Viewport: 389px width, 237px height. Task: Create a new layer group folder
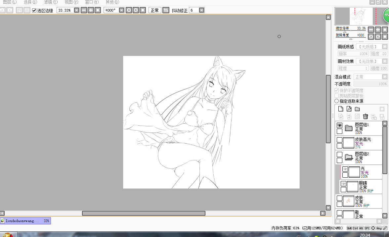pos(357,109)
